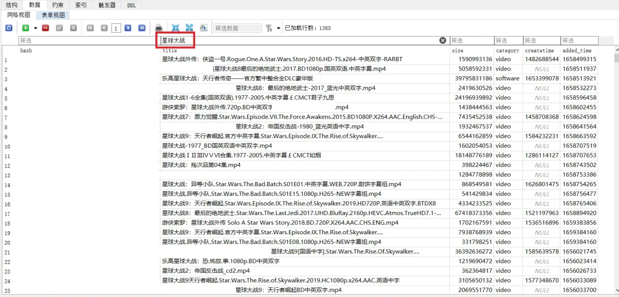Go to the first page of rows
The width and height of the screenshot is (619, 297).
coord(90,28)
